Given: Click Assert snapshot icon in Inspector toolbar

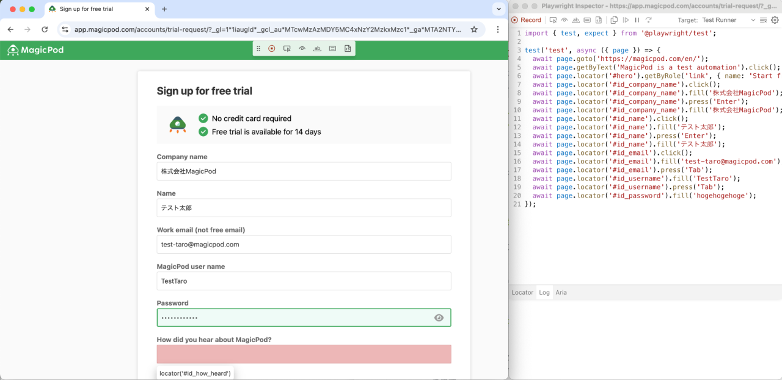Looking at the screenshot, I should [598, 20].
